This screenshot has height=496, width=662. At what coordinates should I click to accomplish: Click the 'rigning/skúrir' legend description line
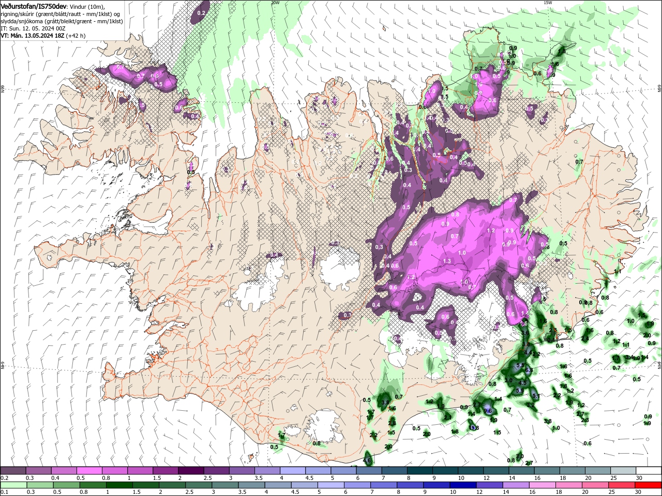[x=61, y=14]
